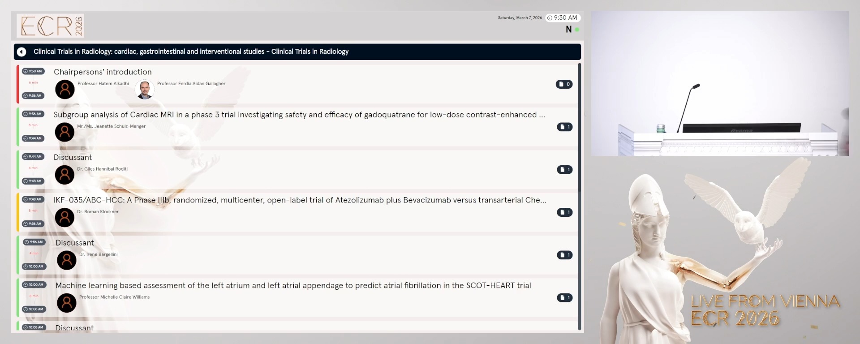Open the Machine learning SCOT-HEART talk title
The image size is (860, 344).
(x=293, y=285)
